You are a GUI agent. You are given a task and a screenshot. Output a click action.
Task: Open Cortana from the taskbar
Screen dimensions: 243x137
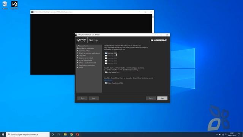point(53,134)
